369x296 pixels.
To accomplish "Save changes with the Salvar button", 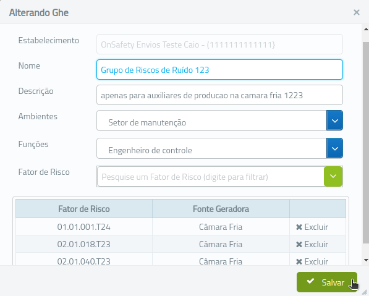I will coord(327,282).
